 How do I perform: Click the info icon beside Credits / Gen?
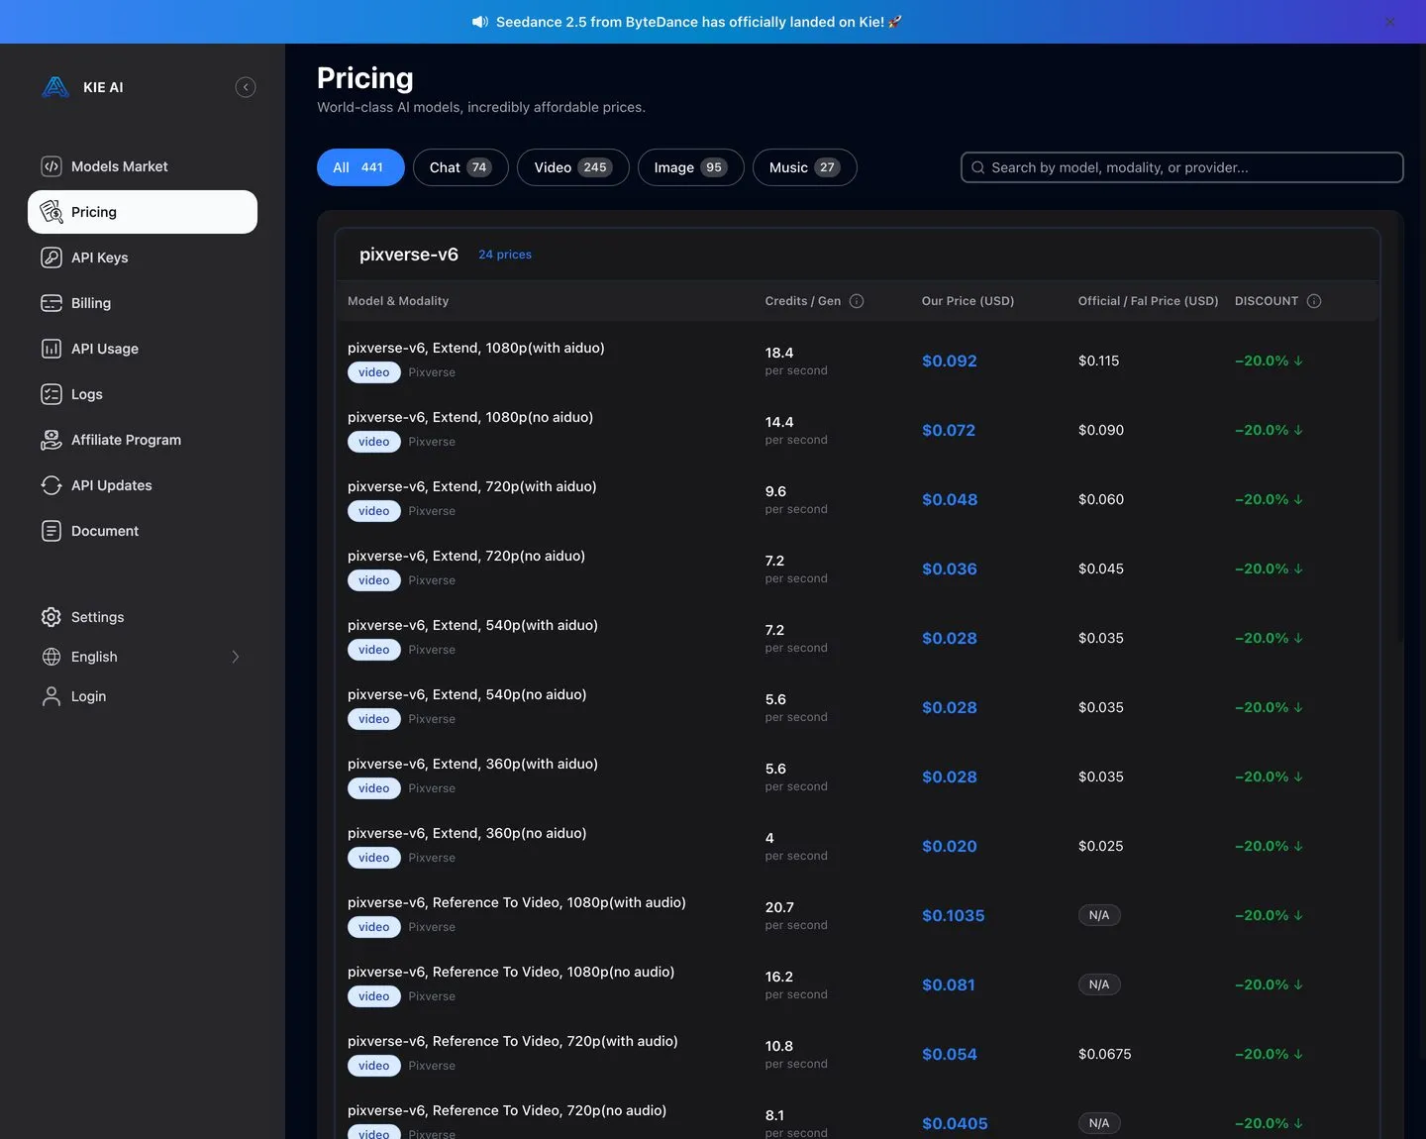point(857,301)
